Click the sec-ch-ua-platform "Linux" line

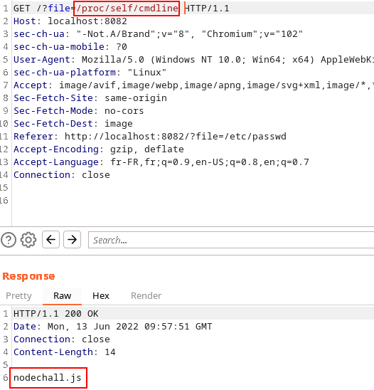pos(90,73)
